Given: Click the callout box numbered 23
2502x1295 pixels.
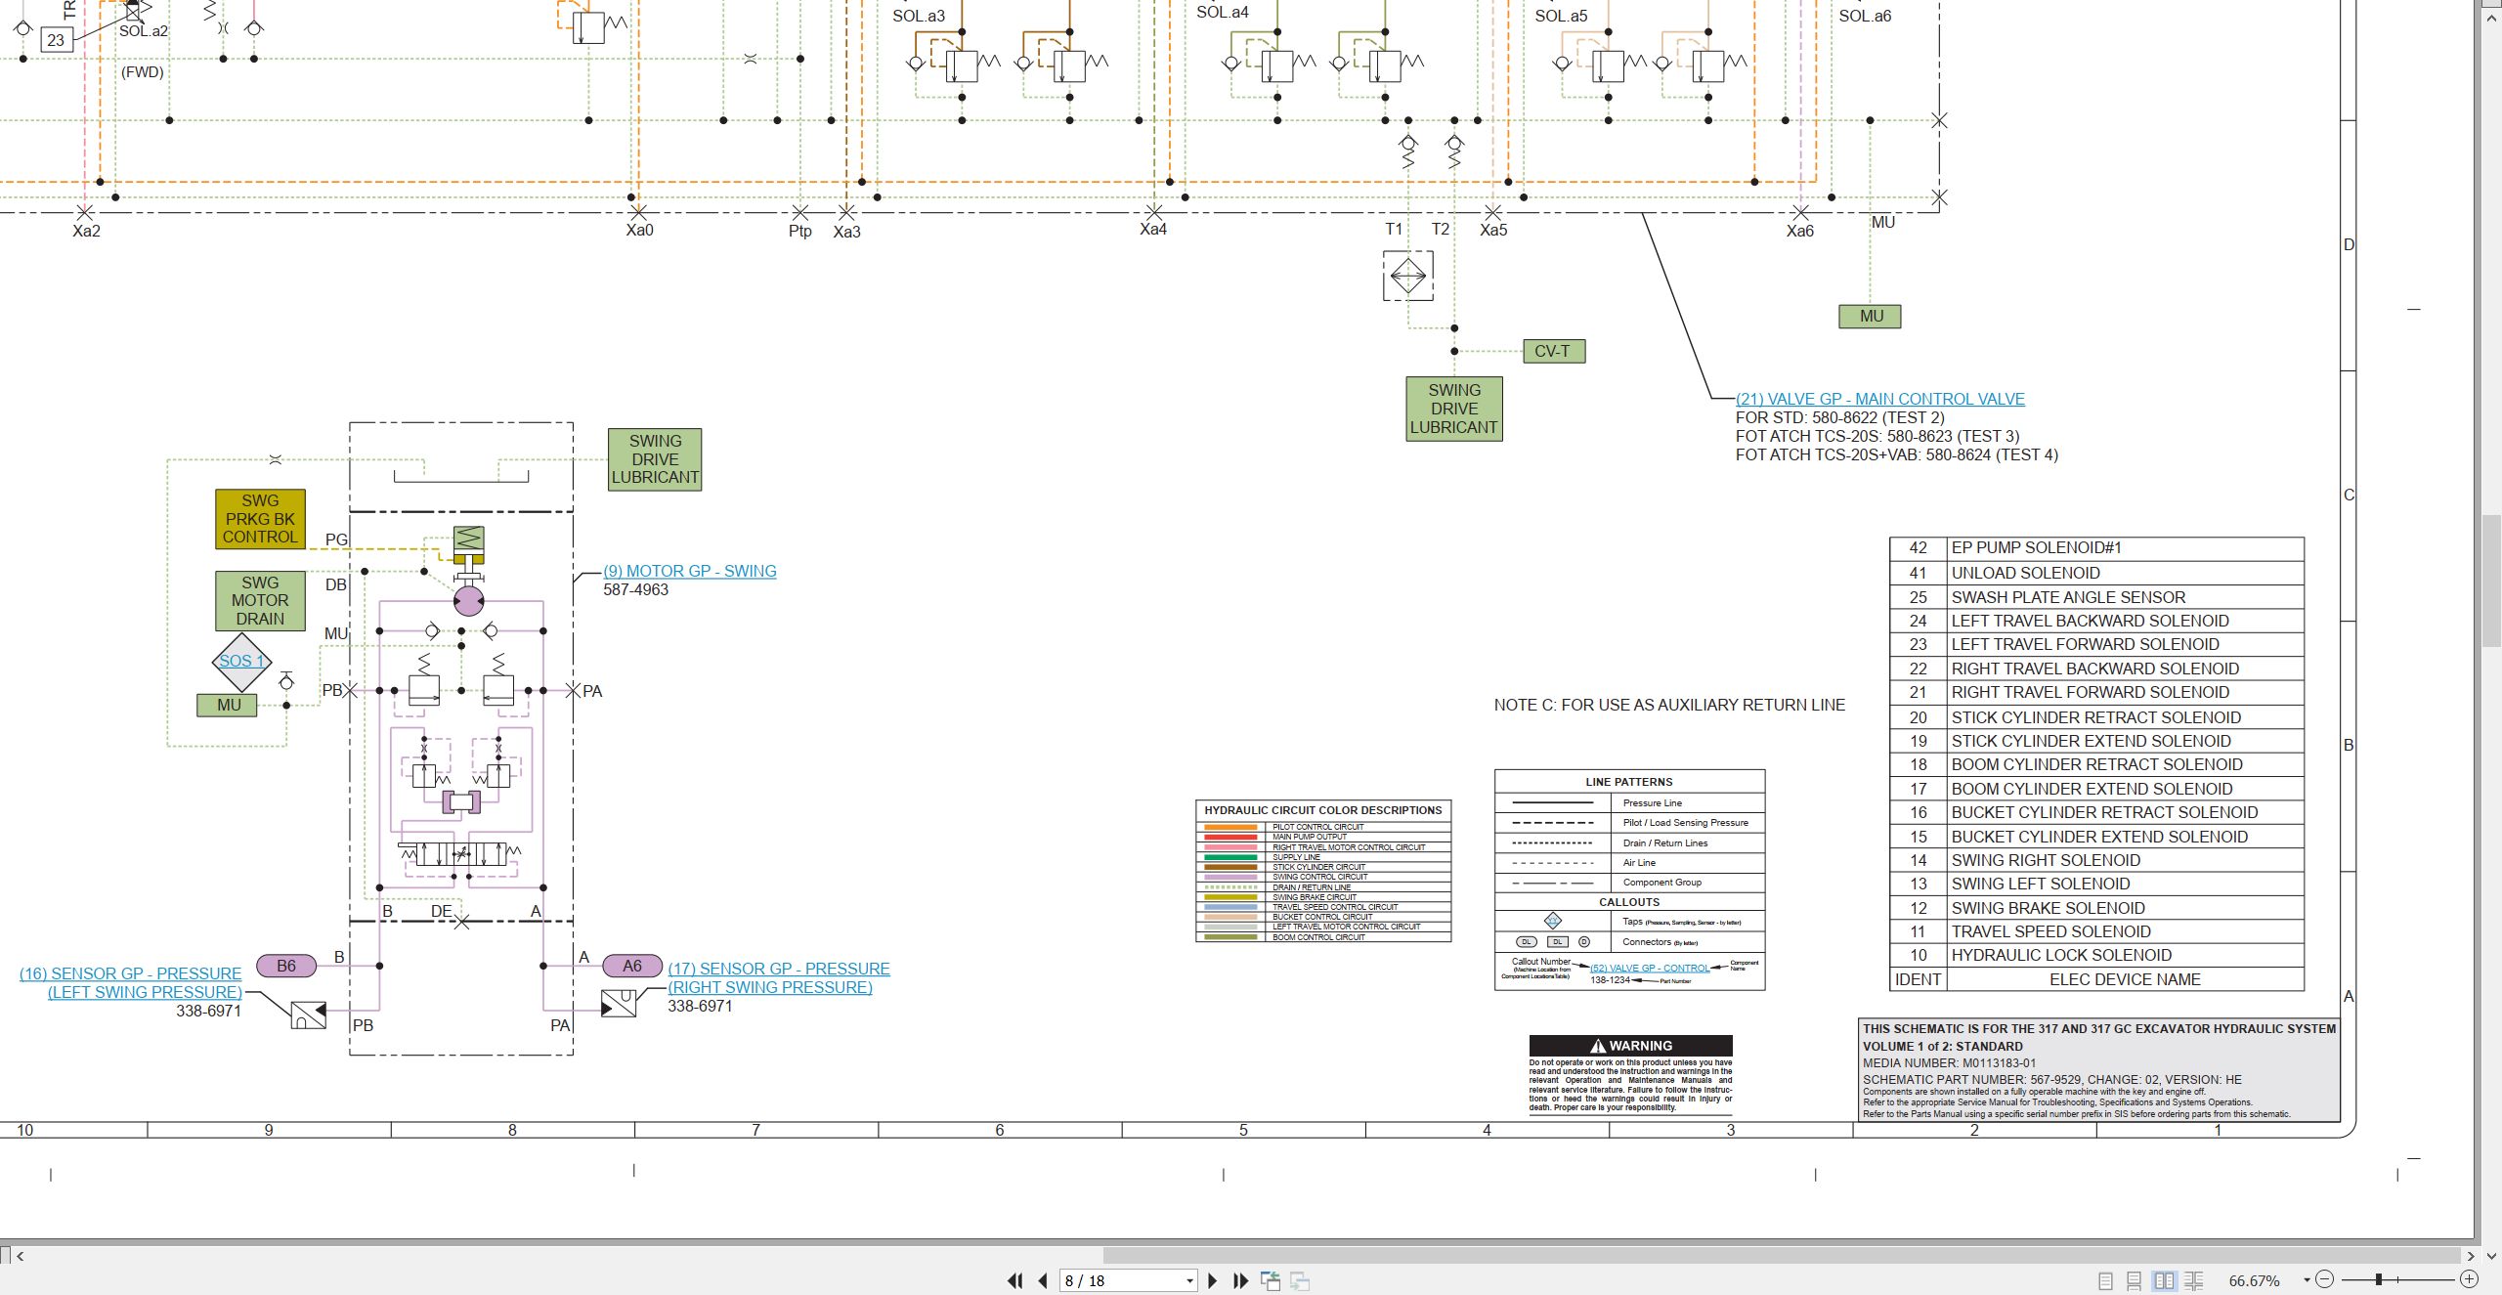Looking at the screenshot, I should [x=56, y=40].
